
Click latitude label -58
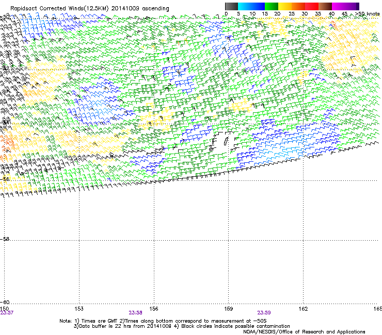pyautogui.click(x=5, y=239)
